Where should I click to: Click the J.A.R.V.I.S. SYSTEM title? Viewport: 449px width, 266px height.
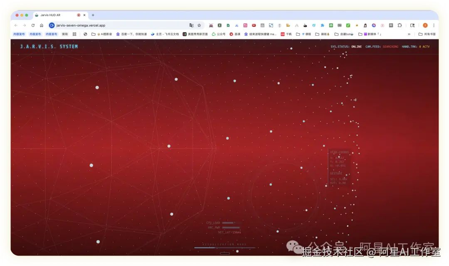[x=49, y=47]
